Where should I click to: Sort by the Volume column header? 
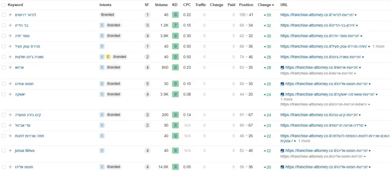(162, 5)
